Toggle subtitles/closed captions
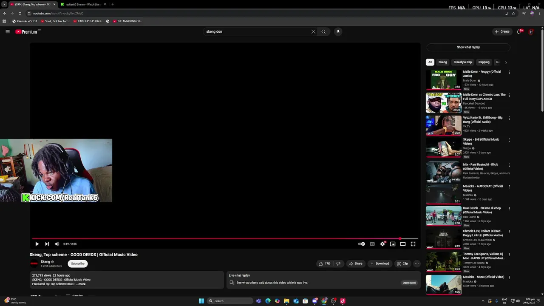This screenshot has height=306, width=544. tap(372, 244)
